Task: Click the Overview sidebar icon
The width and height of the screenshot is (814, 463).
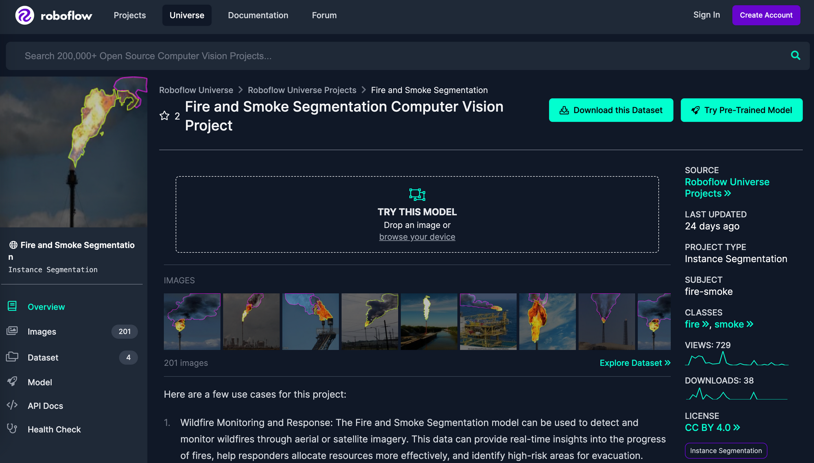Action: 12,306
